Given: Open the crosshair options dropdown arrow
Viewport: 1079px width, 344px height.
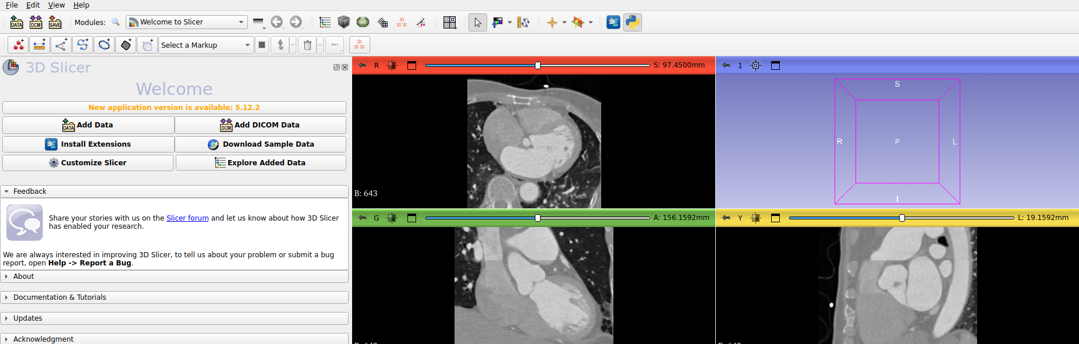Looking at the screenshot, I should [x=565, y=22].
